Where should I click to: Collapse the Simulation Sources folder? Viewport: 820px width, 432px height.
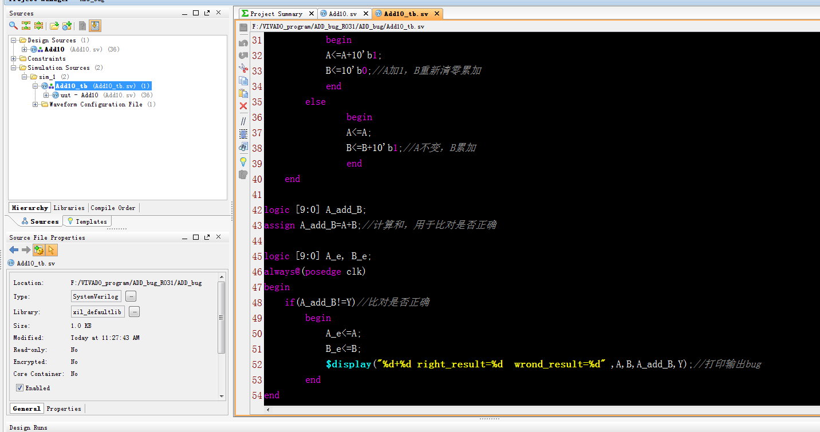tap(14, 68)
